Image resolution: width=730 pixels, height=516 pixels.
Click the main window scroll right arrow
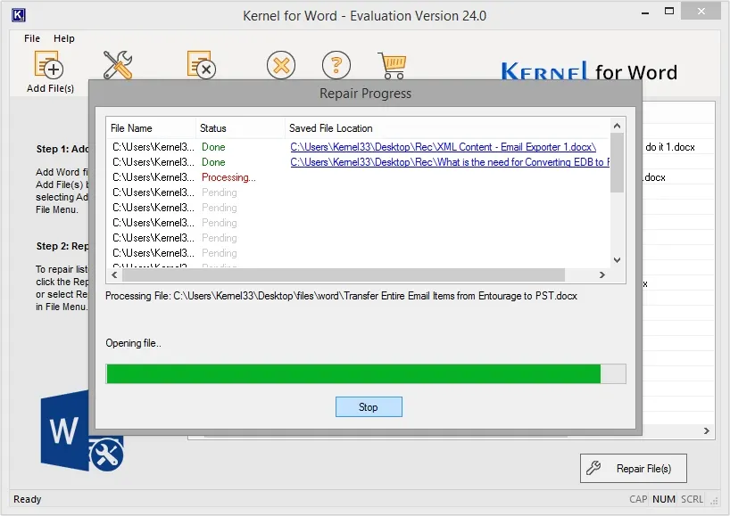point(707,431)
